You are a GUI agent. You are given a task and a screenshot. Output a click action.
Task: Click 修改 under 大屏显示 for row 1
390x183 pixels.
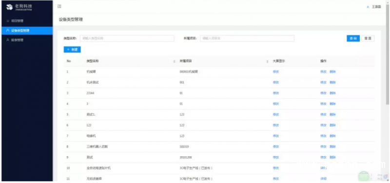coord(275,72)
